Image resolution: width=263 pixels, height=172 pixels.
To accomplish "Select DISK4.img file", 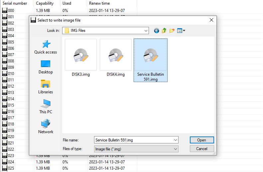I will point(116,58).
